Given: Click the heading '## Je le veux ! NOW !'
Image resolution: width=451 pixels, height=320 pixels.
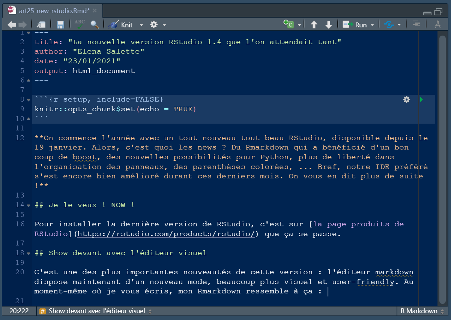Looking at the screenshot, I should (x=84, y=205).
